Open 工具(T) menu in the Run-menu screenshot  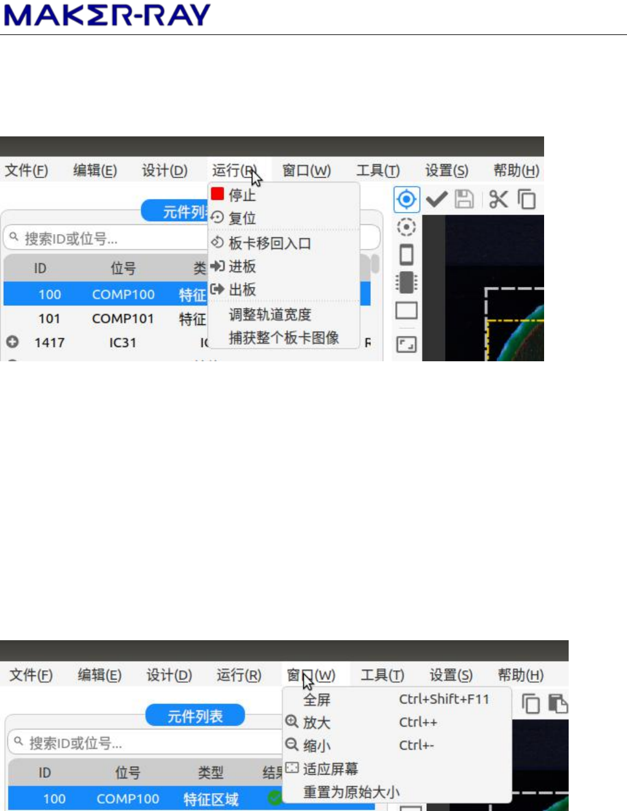(378, 170)
